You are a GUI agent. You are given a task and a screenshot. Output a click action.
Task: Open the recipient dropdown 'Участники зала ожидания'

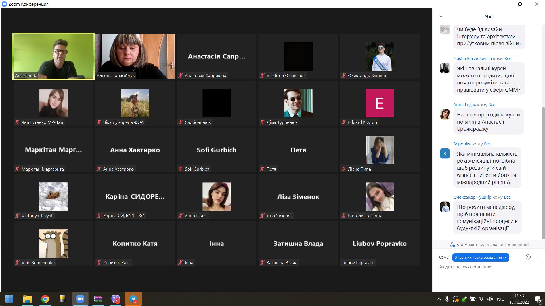click(x=480, y=257)
